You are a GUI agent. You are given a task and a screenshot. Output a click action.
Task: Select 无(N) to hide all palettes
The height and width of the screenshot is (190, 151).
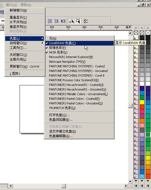click(79, 38)
